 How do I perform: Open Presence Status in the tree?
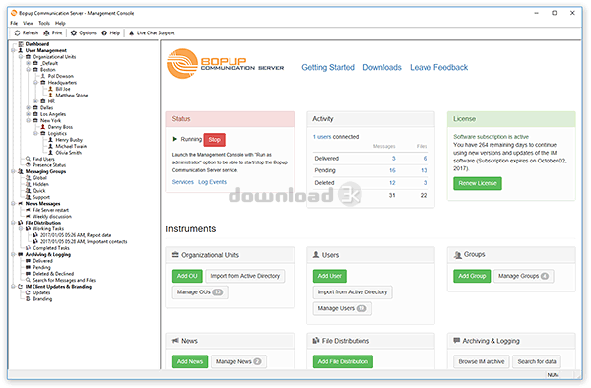pos(49,165)
